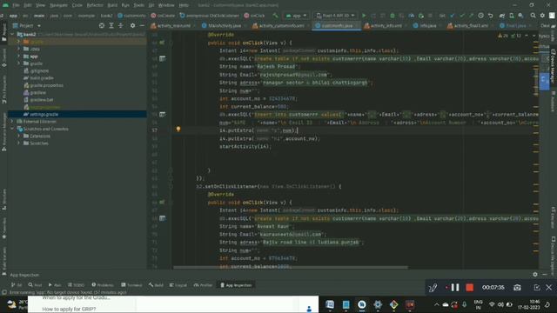557x313 pixels.
Task: Toggle Resource Manager tool window on left stripe
Action: click(3, 131)
